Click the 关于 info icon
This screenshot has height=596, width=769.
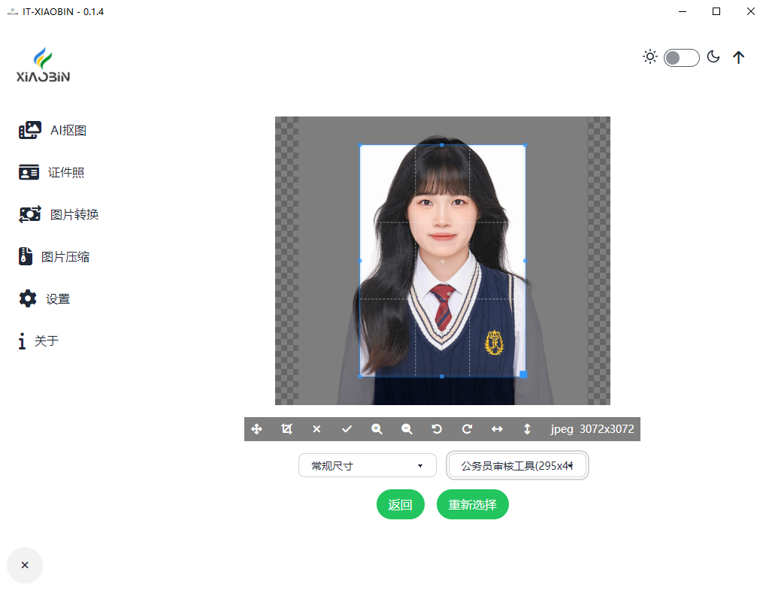[x=22, y=341]
